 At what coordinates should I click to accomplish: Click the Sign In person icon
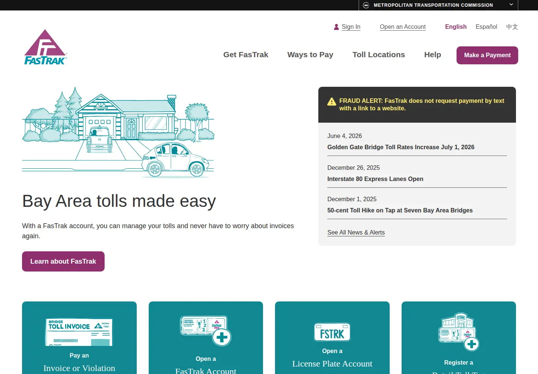[x=336, y=27]
